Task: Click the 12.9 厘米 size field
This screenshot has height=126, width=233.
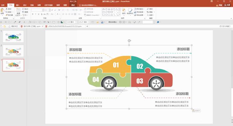Action: [x=71, y=22]
